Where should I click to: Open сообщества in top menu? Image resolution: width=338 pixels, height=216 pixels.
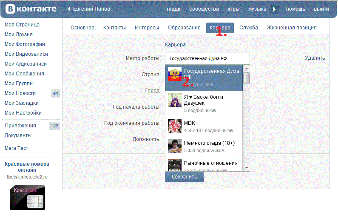pos(204,9)
